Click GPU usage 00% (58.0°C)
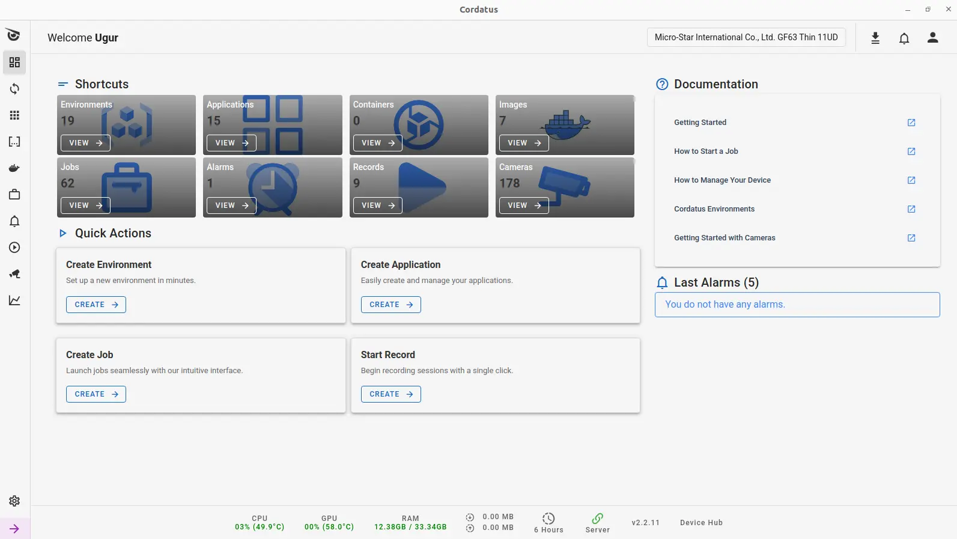 click(329, 527)
